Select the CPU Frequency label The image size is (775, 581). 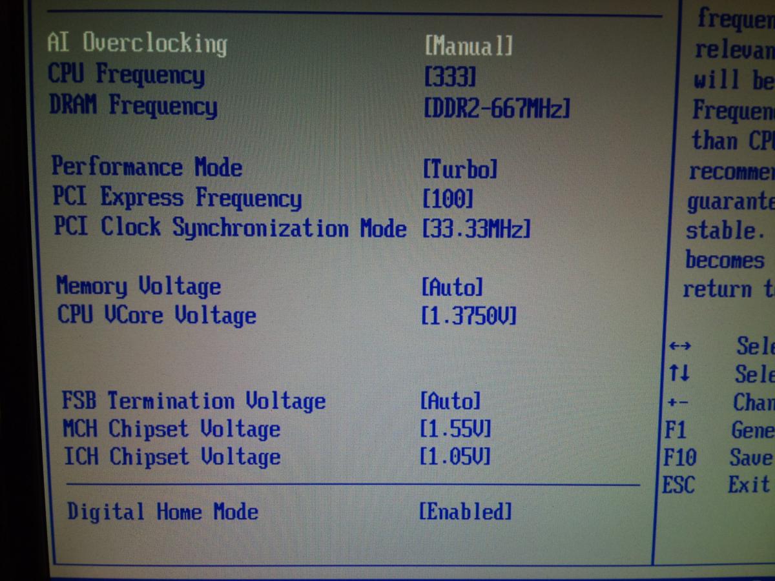click(126, 74)
